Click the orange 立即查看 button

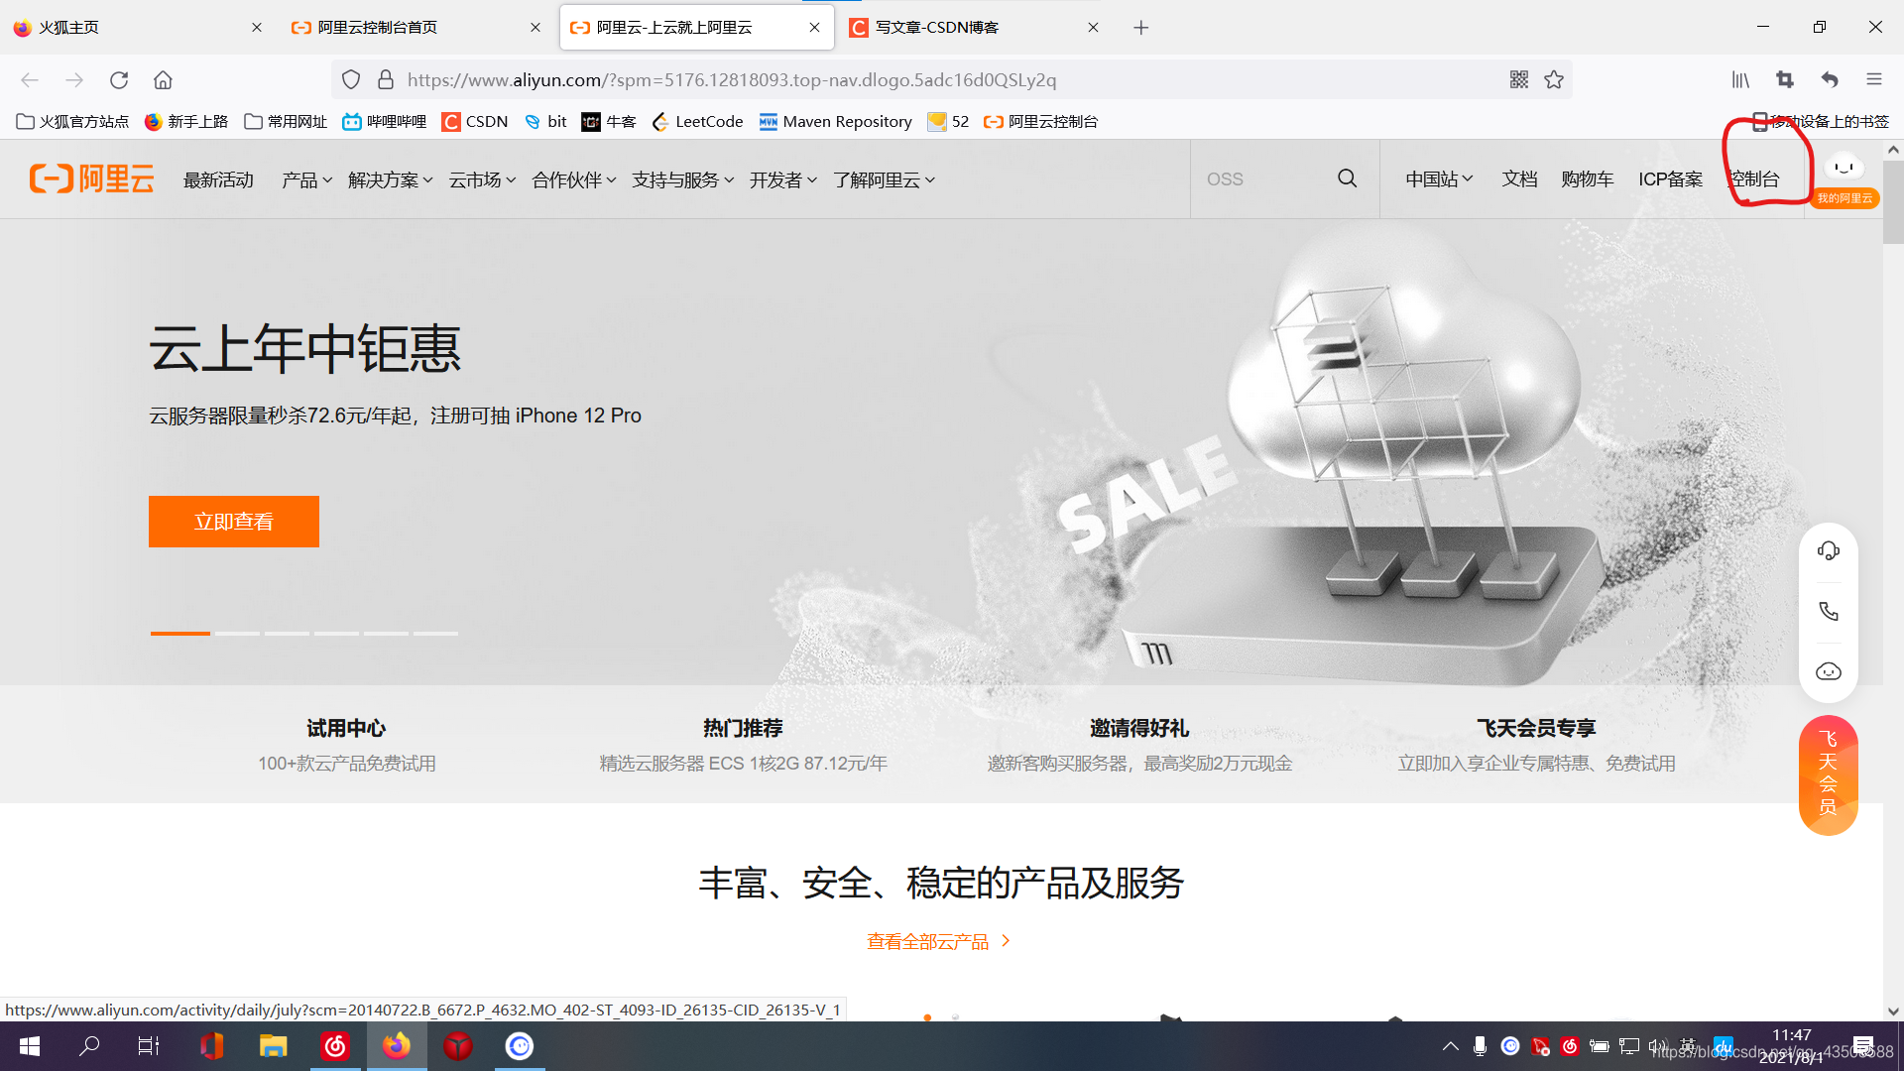[x=233, y=521]
